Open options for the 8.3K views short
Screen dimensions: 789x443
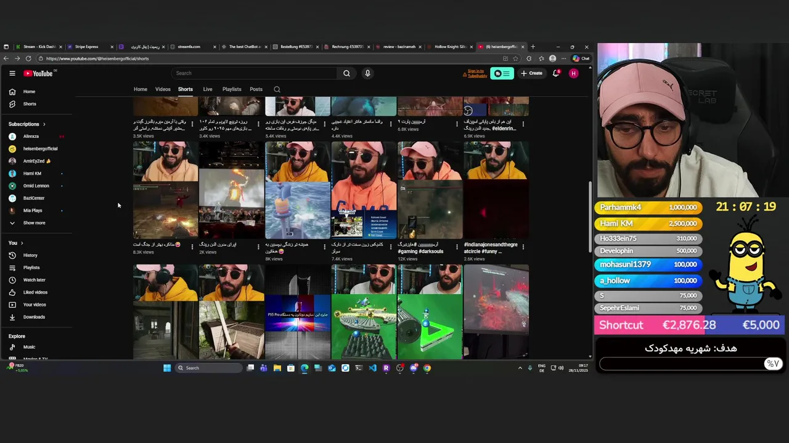point(192,247)
